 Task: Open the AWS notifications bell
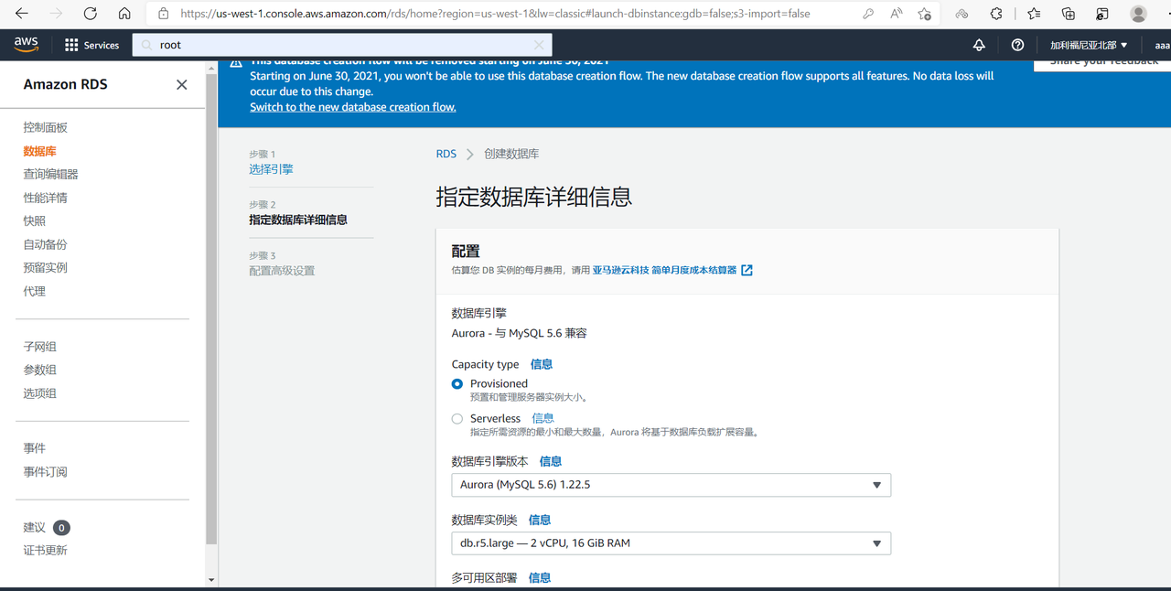point(979,45)
